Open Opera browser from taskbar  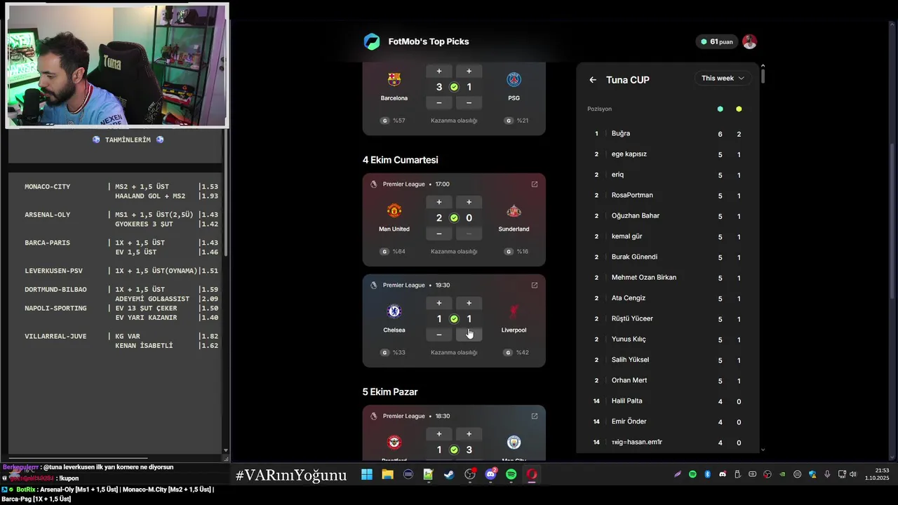[532, 475]
